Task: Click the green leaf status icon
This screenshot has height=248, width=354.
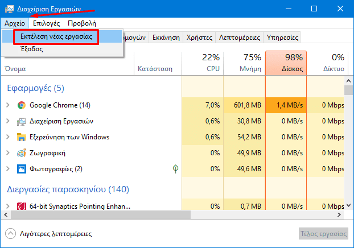Action: [x=176, y=169]
